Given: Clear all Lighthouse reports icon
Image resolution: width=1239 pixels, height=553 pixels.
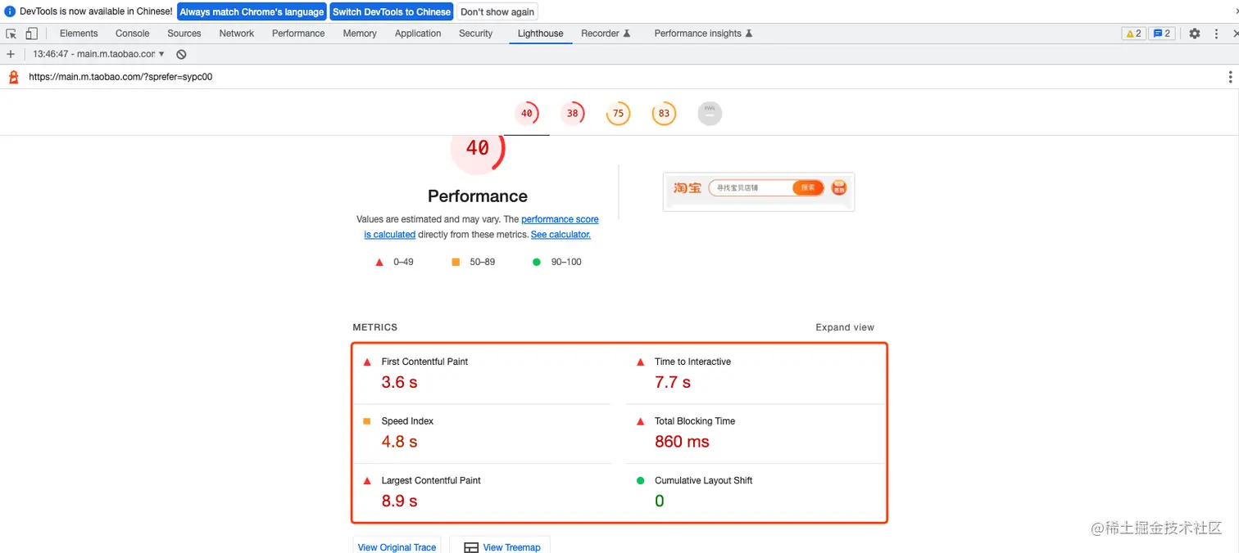Looking at the screenshot, I should [181, 54].
